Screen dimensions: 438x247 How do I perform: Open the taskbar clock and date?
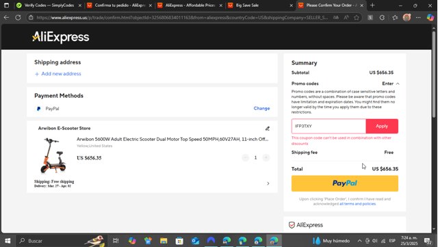[409, 241]
